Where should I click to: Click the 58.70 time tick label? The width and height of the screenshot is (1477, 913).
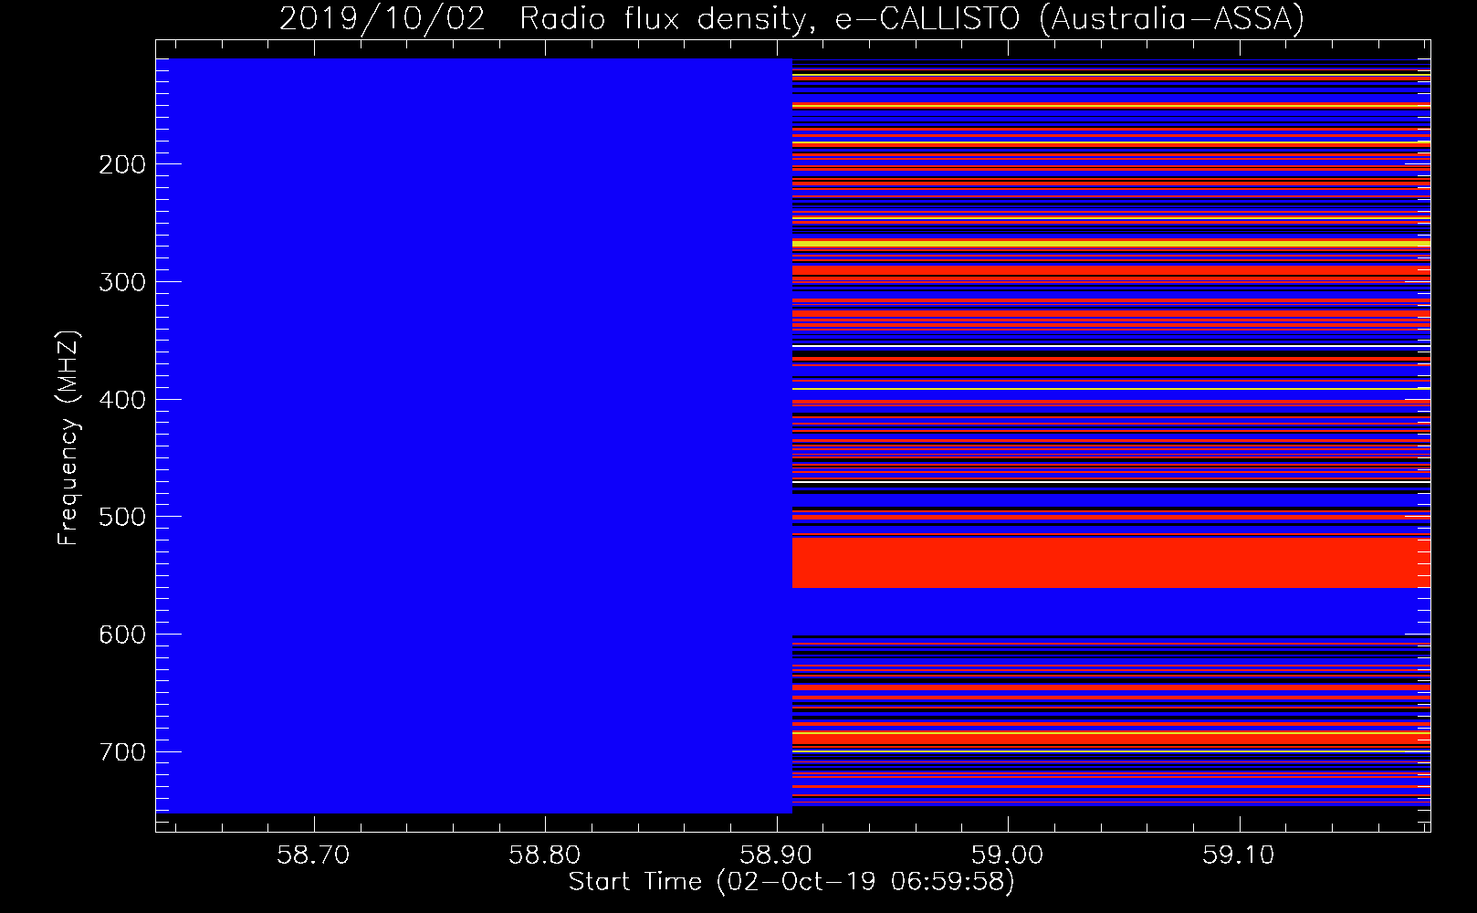pyautogui.click(x=314, y=855)
